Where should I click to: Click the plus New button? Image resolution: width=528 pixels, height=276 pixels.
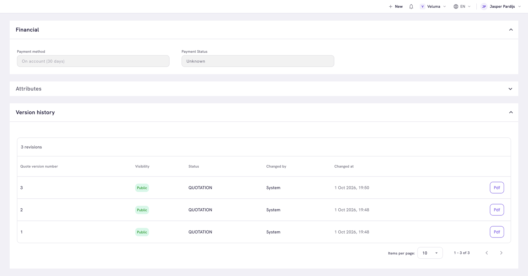pyautogui.click(x=396, y=6)
